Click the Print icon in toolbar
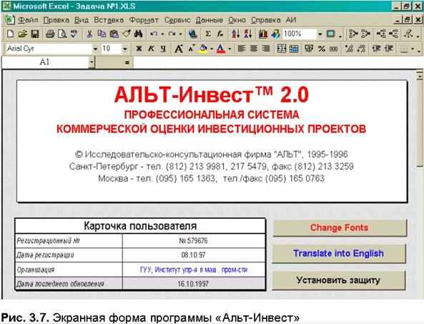424x324 pixels. (x=50, y=34)
